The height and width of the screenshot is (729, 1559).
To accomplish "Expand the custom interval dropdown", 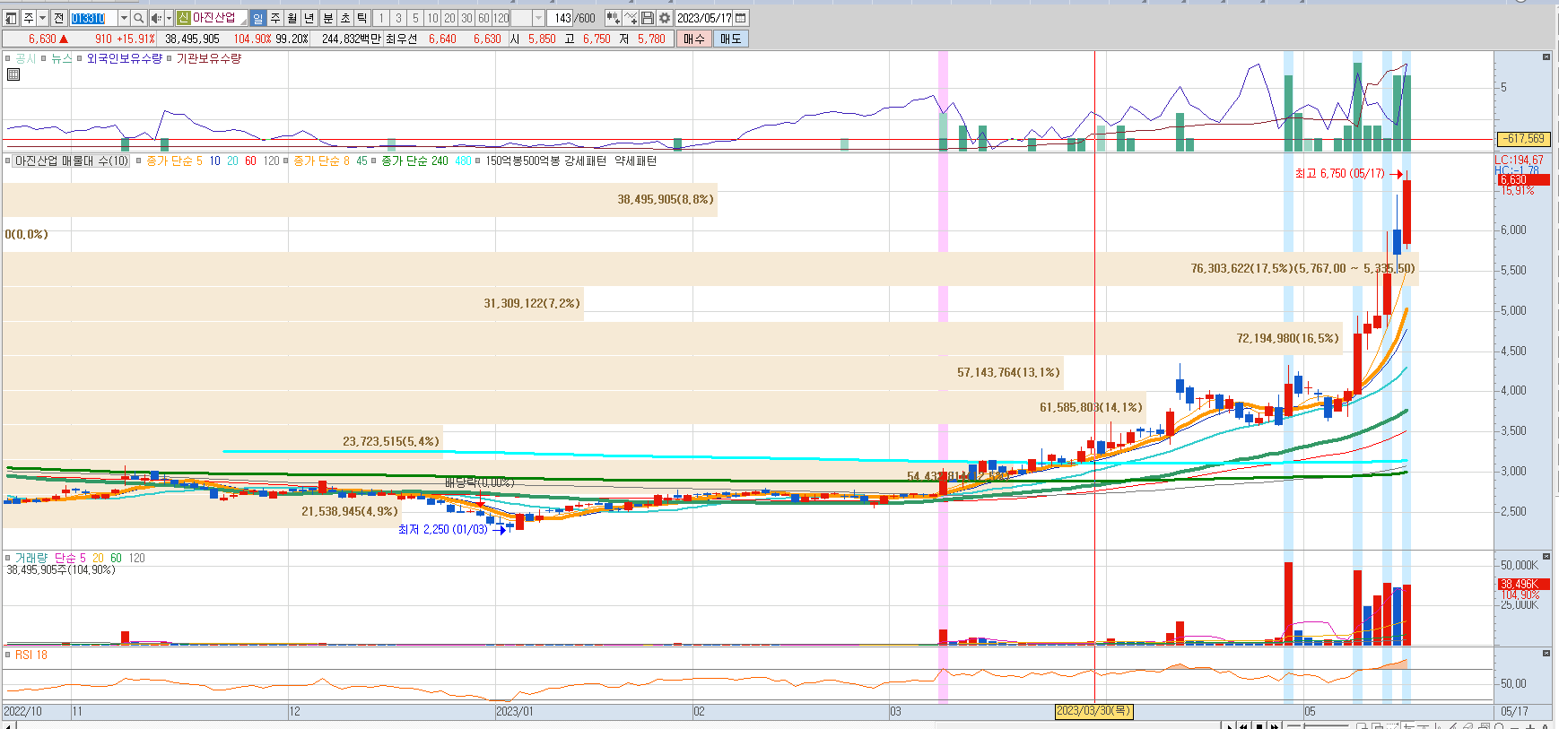I will [x=538, y=18].
